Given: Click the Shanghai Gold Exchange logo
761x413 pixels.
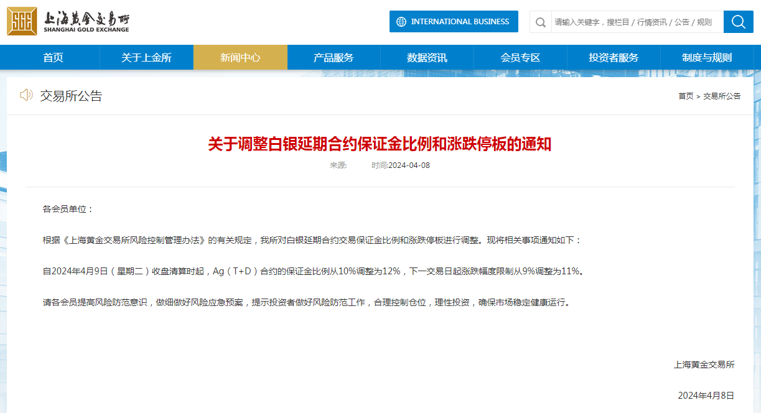Looking at the screenshot, I should 68,22.
